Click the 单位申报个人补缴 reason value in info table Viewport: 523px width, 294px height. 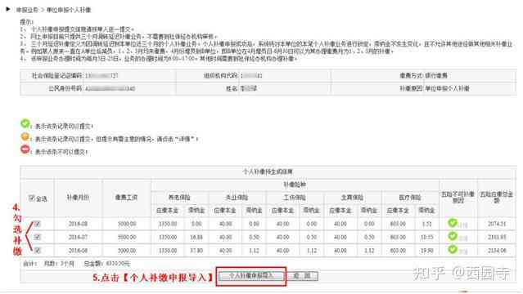pos(447,88)
